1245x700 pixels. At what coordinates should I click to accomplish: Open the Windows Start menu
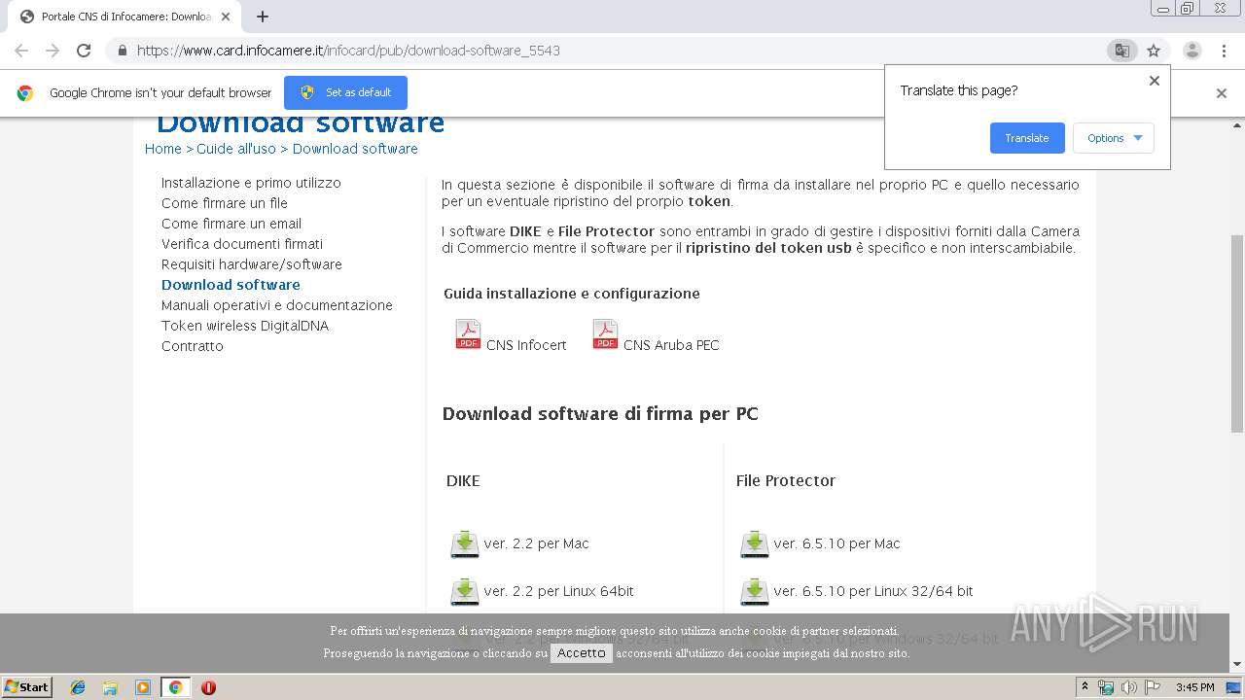pyautogui.click(x=27, y=687)
